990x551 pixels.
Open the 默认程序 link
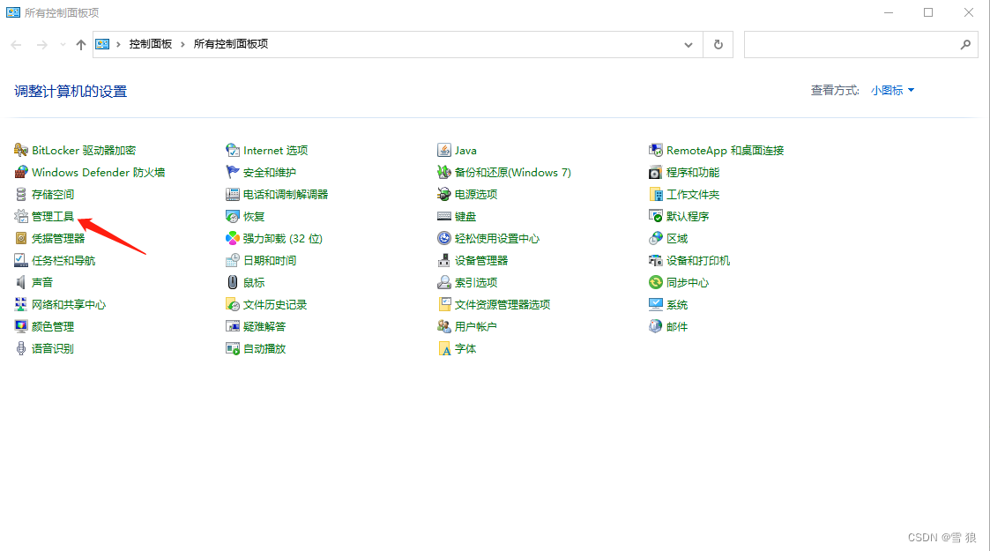(x=688, y=217)
